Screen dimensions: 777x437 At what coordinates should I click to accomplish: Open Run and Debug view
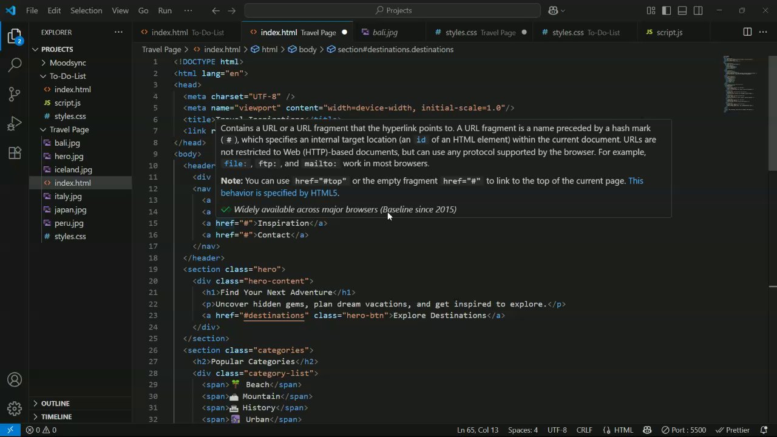tap(15, 124)
